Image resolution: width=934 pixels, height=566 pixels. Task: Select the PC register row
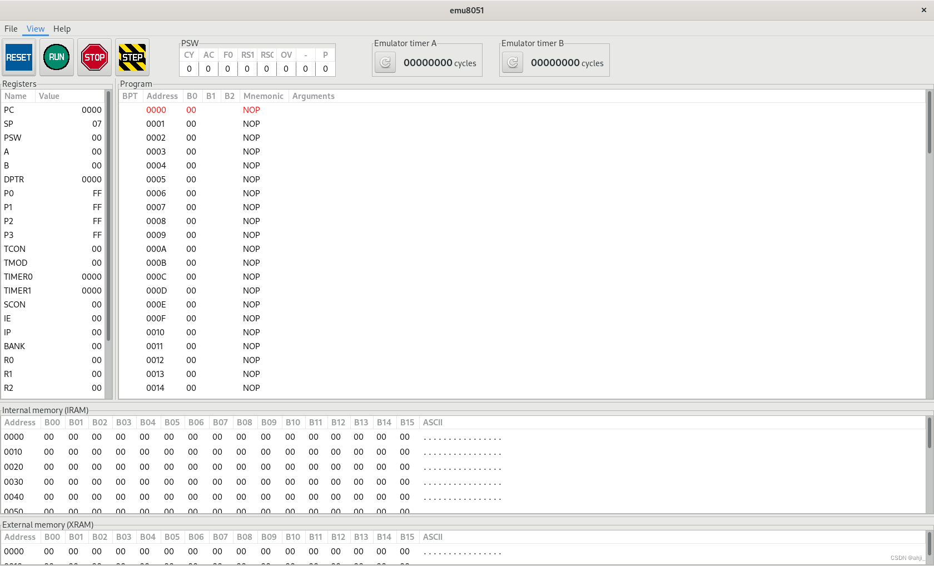53,110
